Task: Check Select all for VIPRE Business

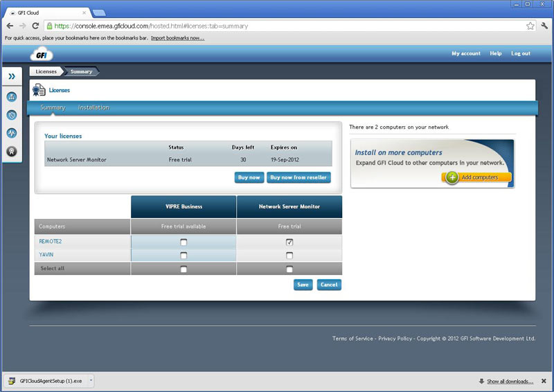Action: (184, 269)
